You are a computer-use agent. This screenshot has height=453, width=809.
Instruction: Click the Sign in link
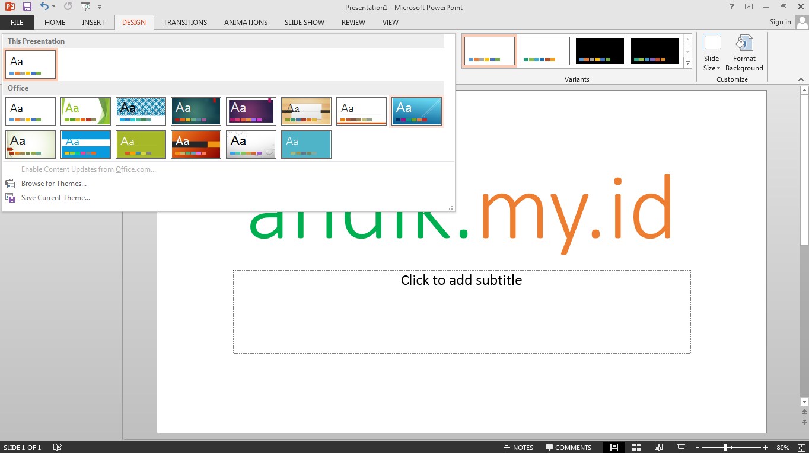(x=780, y=22)
